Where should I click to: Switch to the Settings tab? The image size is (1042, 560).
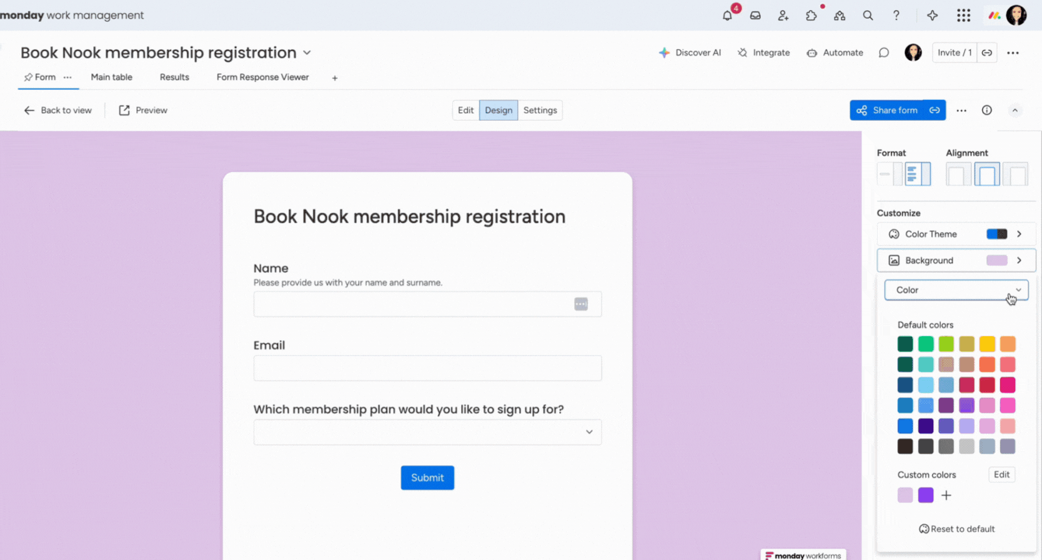point(540,110)
